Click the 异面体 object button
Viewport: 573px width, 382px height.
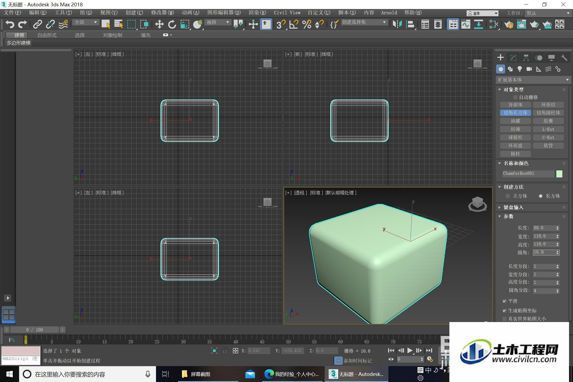click(x=515, y=105)
